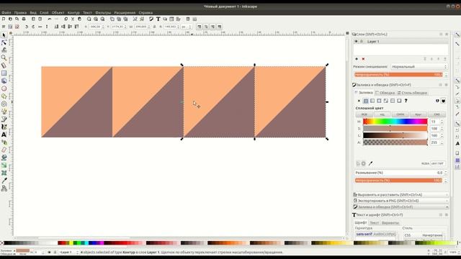The image size is (461, 259).
Task: Collapse Заливка и обводка panel bar
Action: point(400,207)
